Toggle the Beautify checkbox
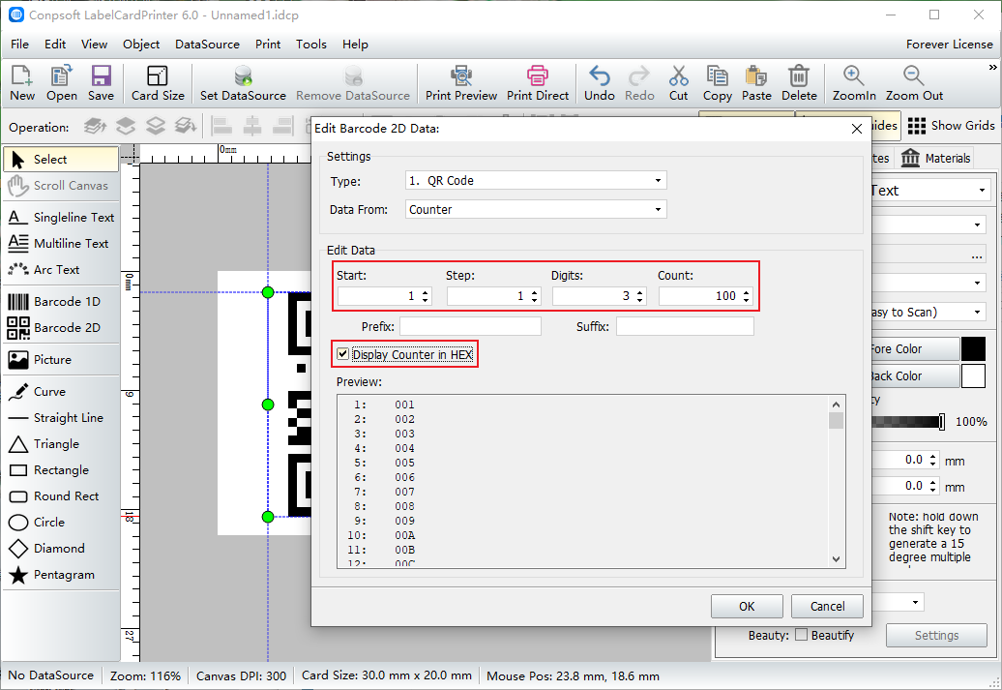 click(802, 635)
